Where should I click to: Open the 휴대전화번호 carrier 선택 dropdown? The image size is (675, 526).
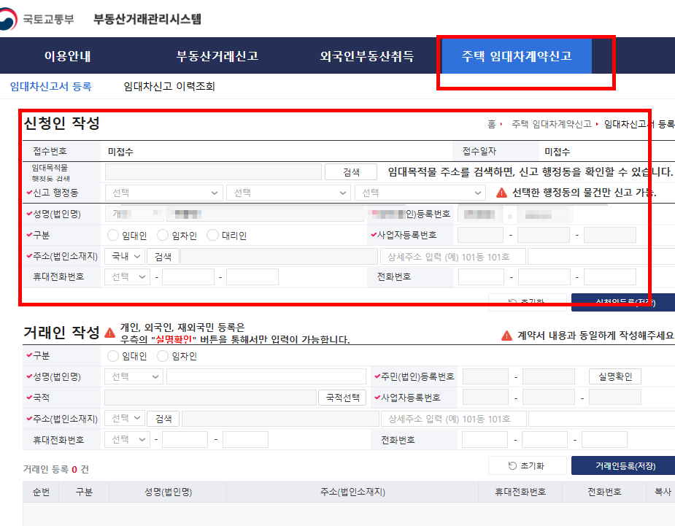pyautogui.click(x=126, y=276)
